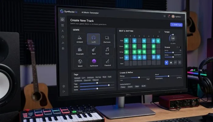Toggle the first Hi-hat step pad
Screen dimensions: 213x122
tap(126, 52)
